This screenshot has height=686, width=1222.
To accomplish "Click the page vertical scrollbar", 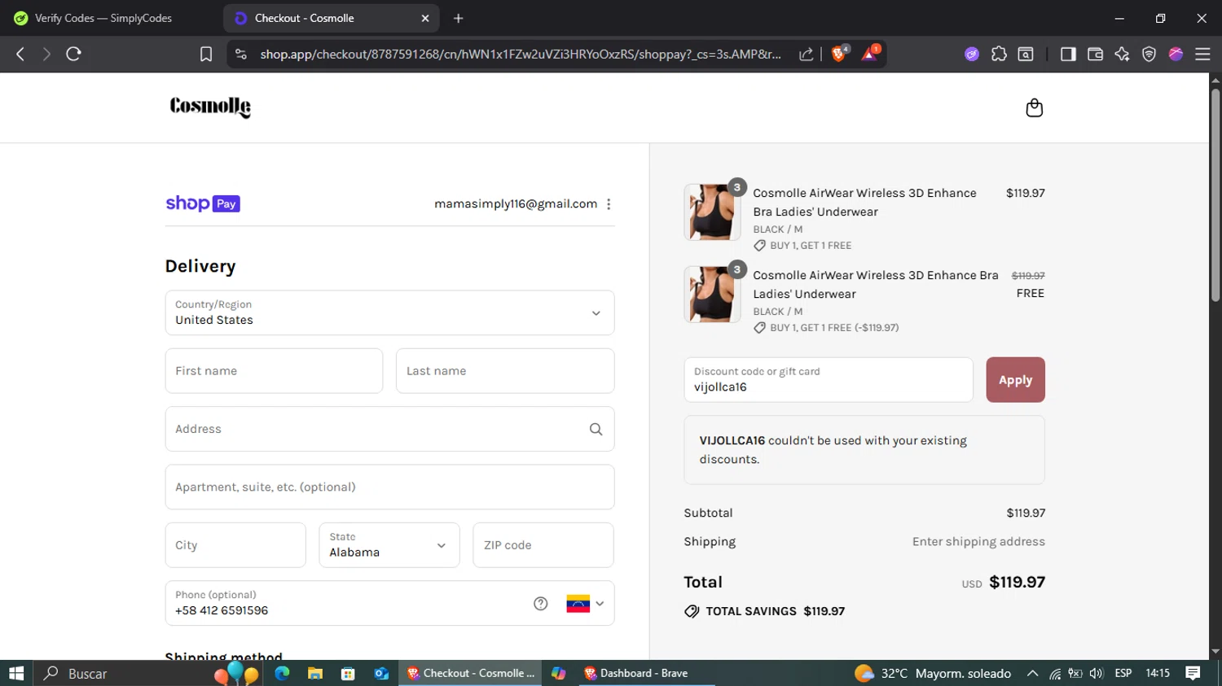I will click(1215, 195).
